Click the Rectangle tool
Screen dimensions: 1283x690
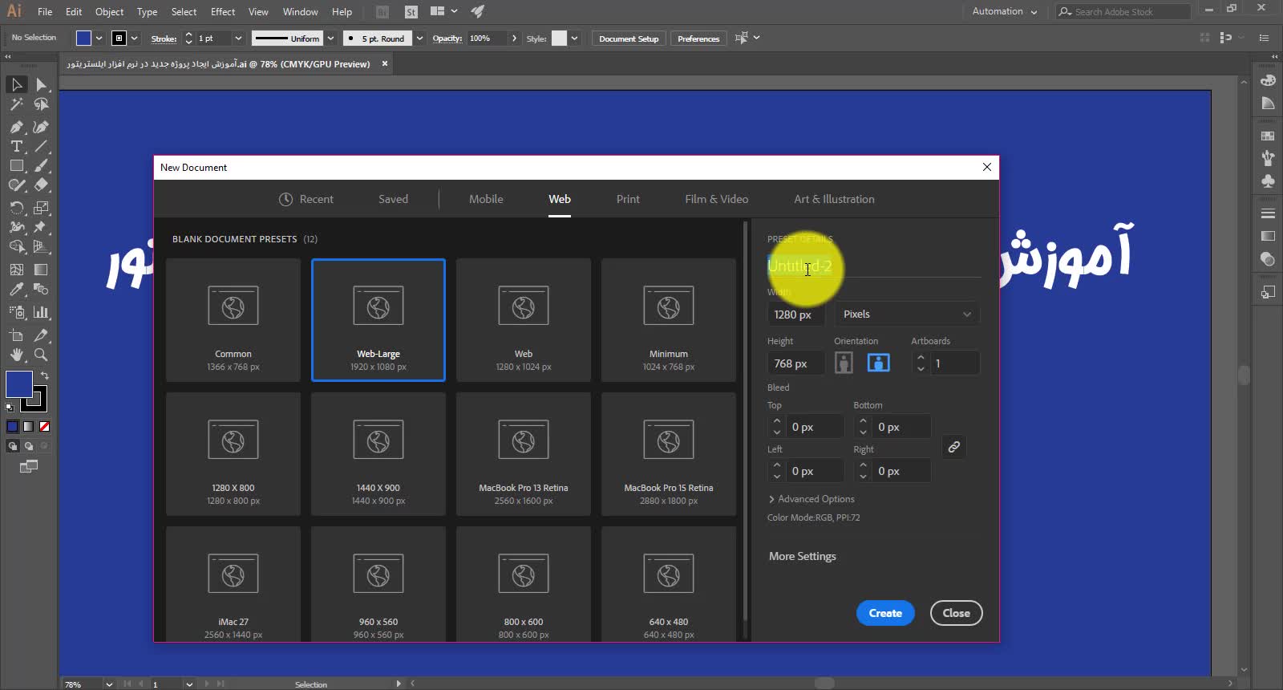(16, 165)
